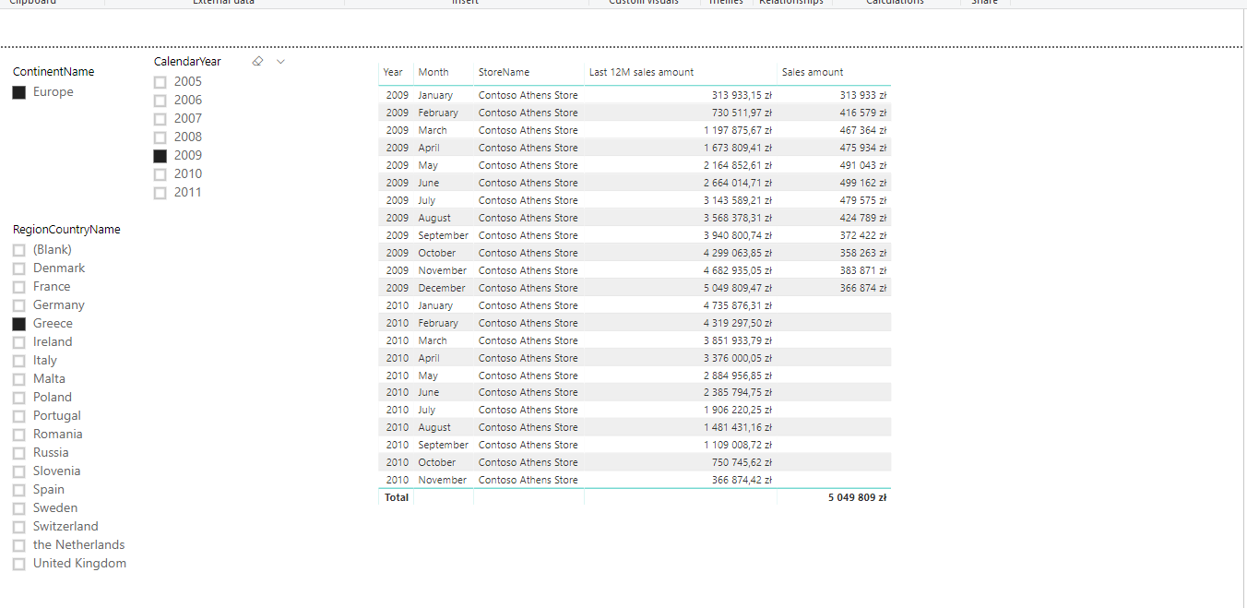This screenshot has height=608, width=1247.
Task: Click the 2009 December Month cell
Action: pyautogui.click(x=442, y=288)
